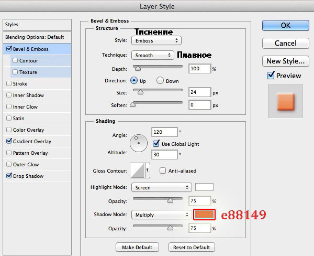Enable the Pattern Overlay checkbox

pos(9,153)
